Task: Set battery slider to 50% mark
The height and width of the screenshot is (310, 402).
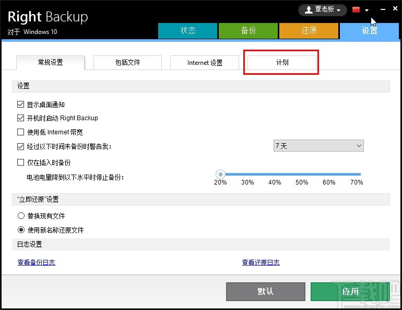Action: [x=302, y=175]
